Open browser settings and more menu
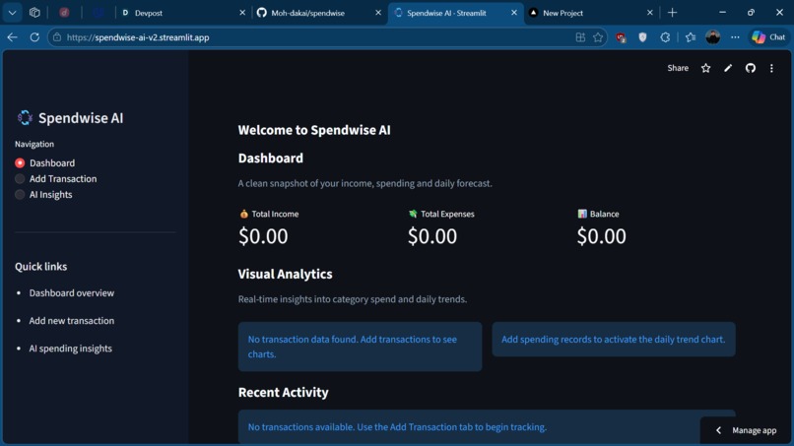This screenshot has height=446, width=794. tap(735, 37)
